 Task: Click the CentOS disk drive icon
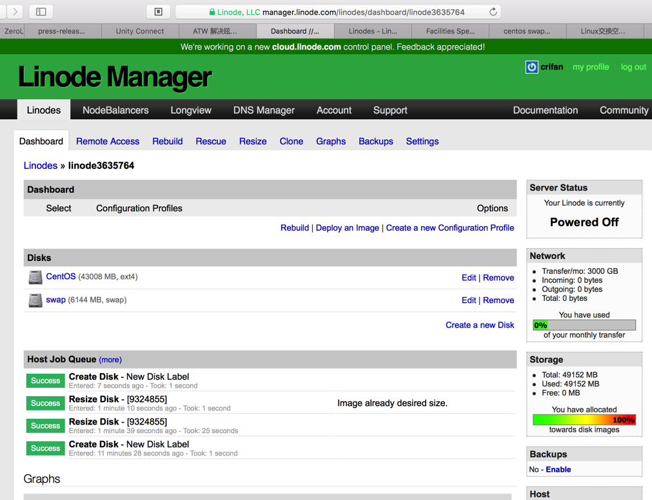click(35, 277)
